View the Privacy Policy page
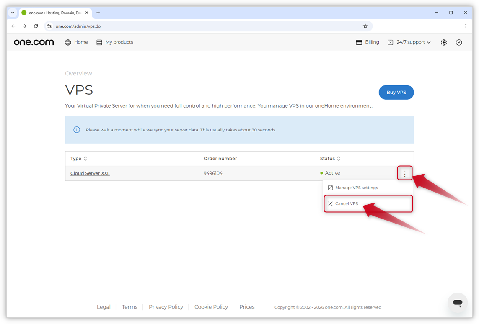This screenshot has height=324, width=479. pos(166,307)
